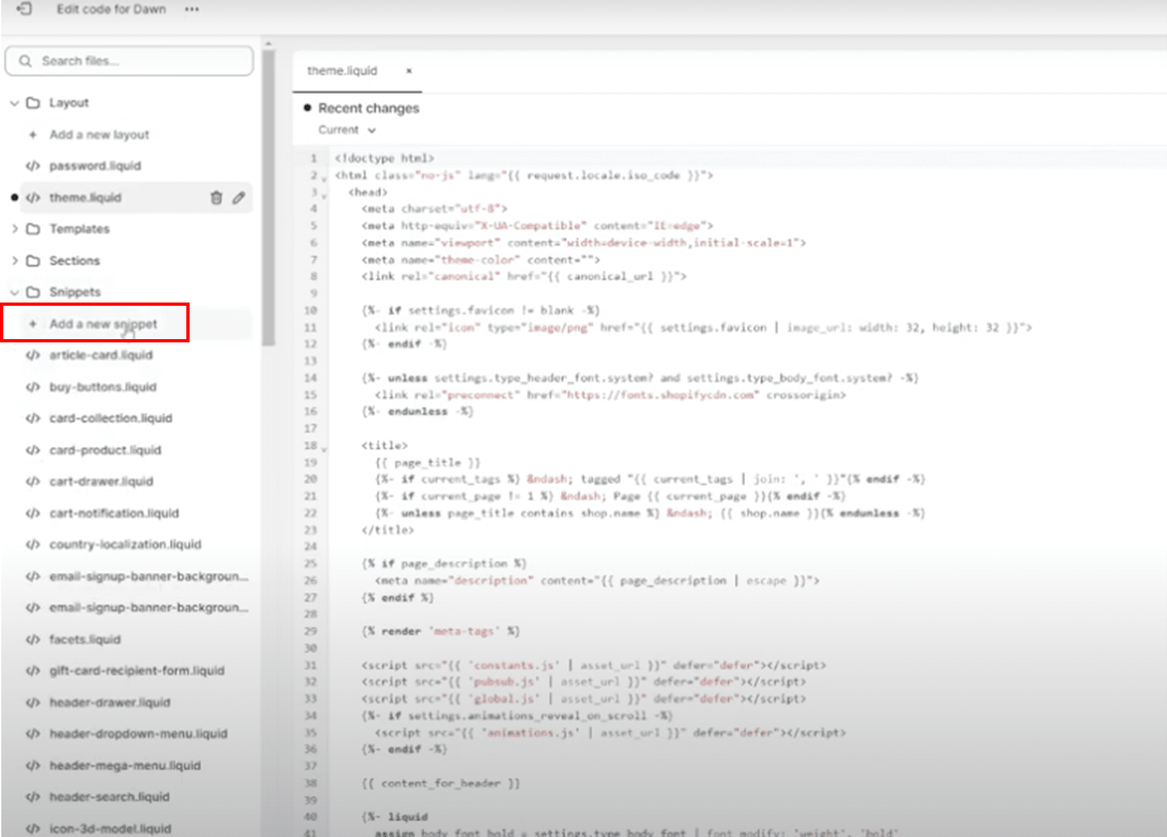
Task: Fold the head tag at line 3
Action: [324, 195]
